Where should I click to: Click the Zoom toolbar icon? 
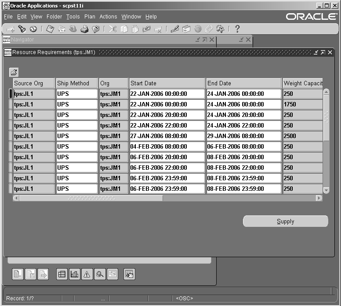point(186,29)
